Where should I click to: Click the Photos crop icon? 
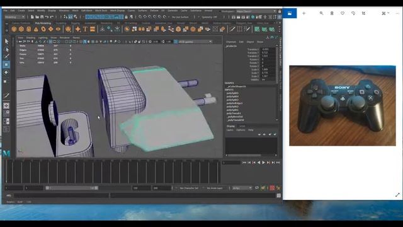click(363, 13)
